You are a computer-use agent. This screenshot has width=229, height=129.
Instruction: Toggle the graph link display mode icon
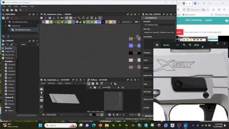(x=67, y=18)
